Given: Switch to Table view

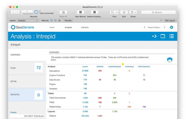Looking at the screenshot, I should (x=59, y=21).
